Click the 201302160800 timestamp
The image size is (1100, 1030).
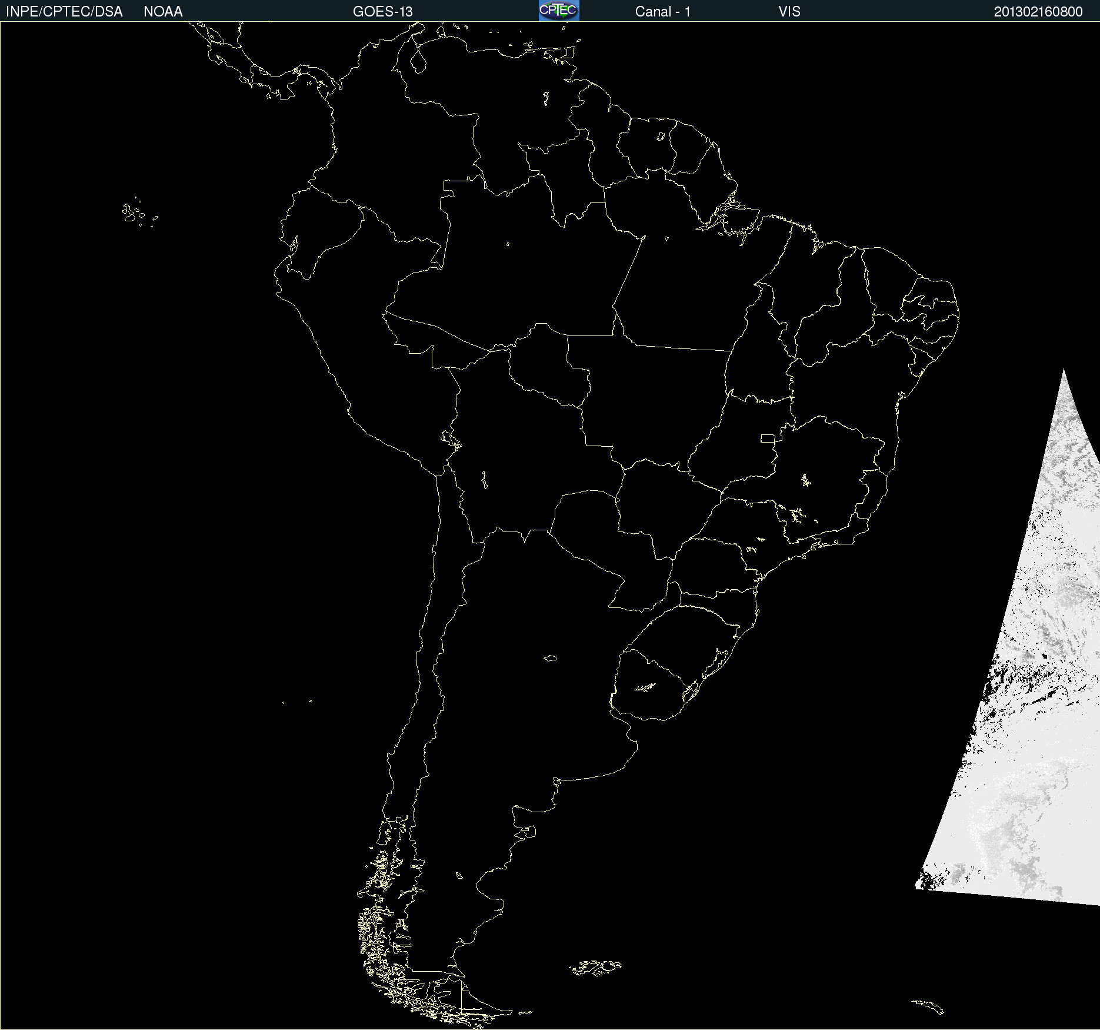click(1038, 12)
